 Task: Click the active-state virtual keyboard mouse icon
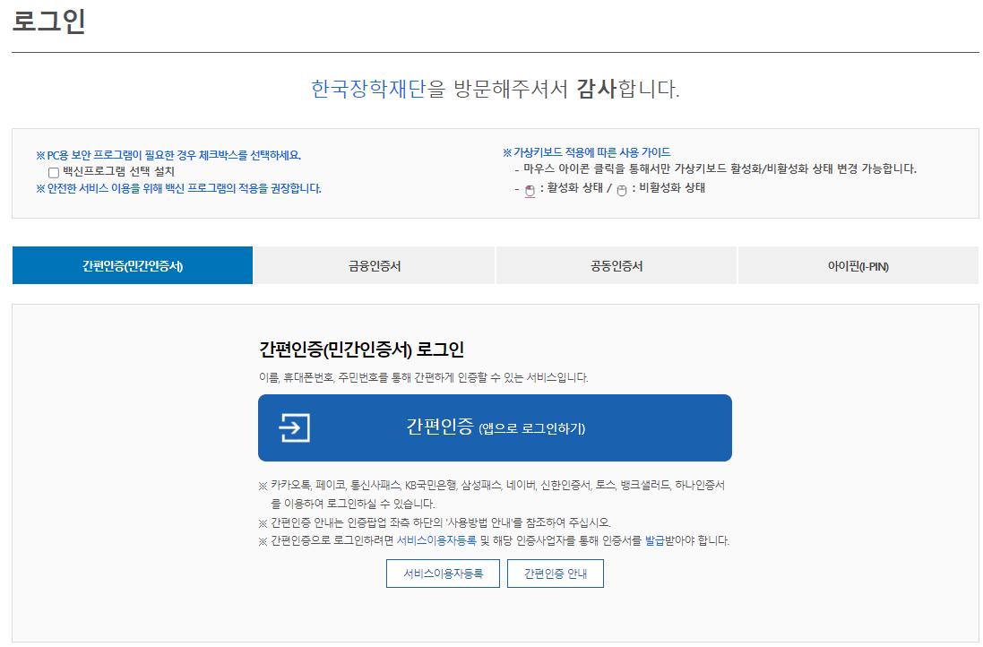coord(530,191)
